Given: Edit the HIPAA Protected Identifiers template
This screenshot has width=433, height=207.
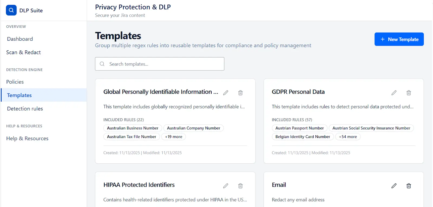Looking at the screenshot, I should tap(226, 186).
